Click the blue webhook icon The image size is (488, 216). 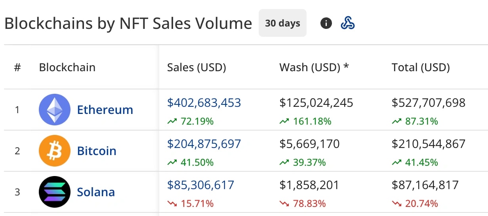point(348,23)
